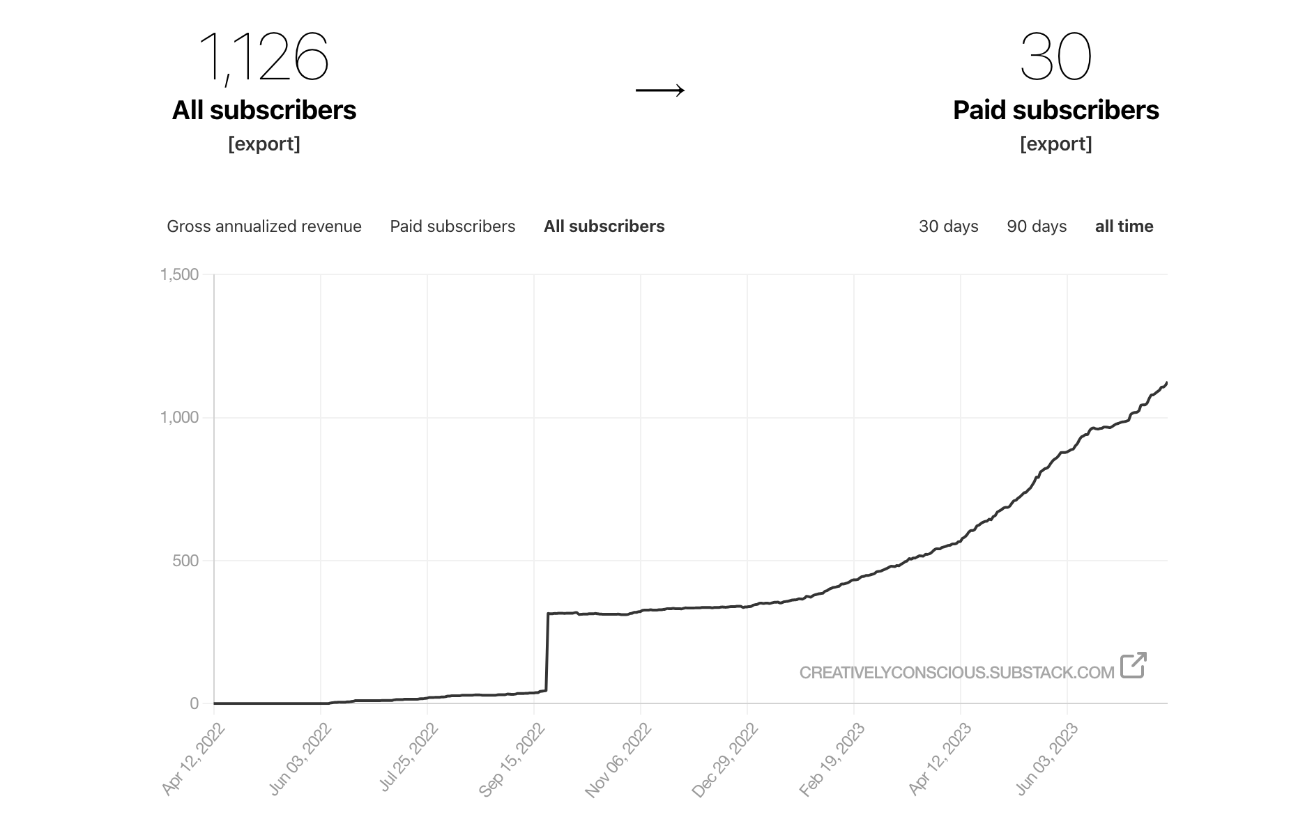Click the Feb 19, 2023 x-axis date label

pyautogui.click(x=832, y=759)
